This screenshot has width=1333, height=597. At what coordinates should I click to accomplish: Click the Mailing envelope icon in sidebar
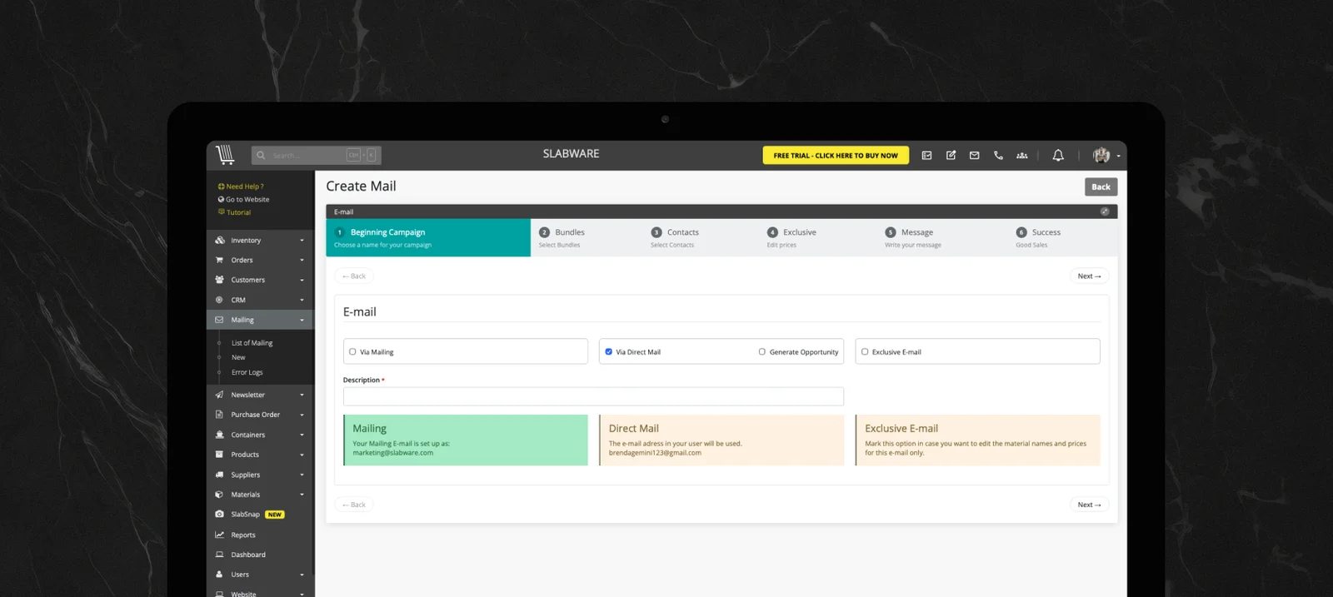pyautogui.click(x=219, y=320)
